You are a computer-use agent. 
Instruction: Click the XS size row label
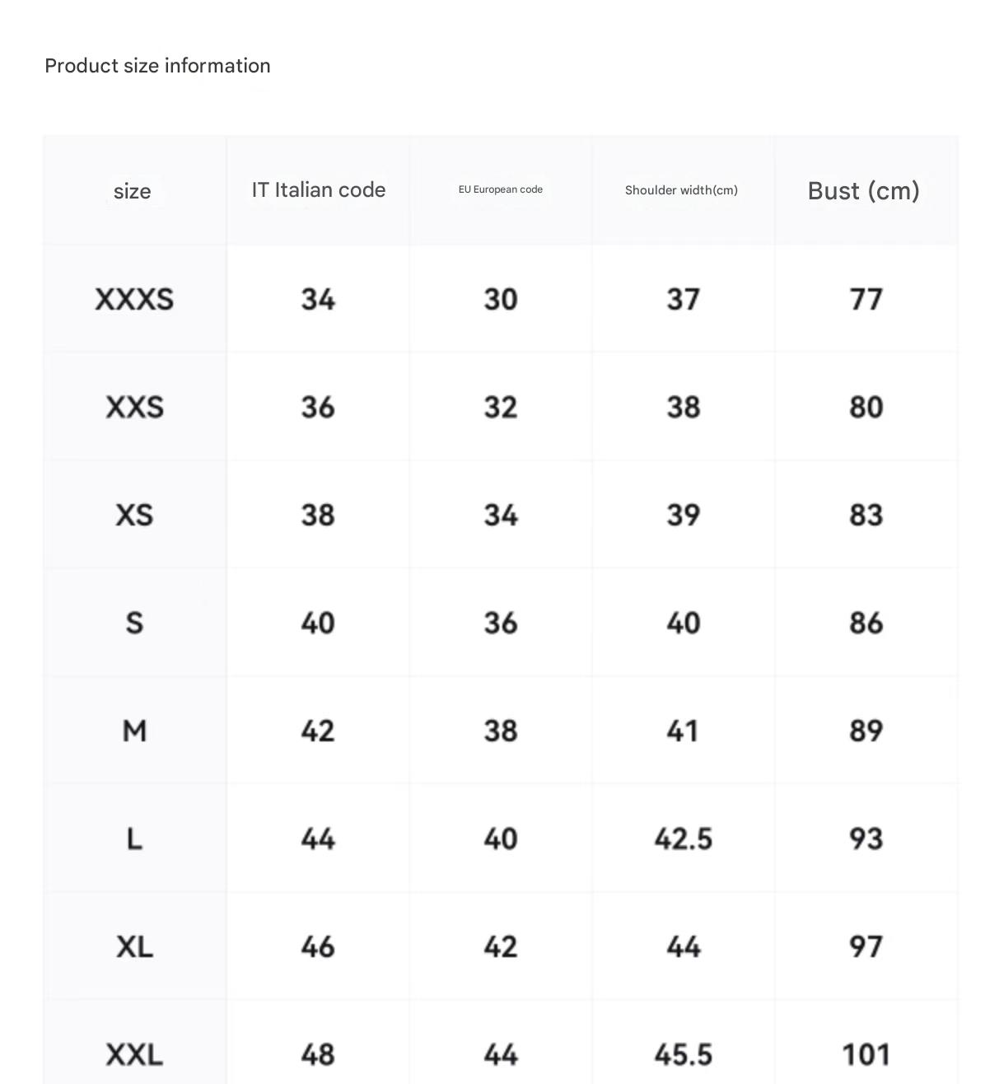coord(134,515)
